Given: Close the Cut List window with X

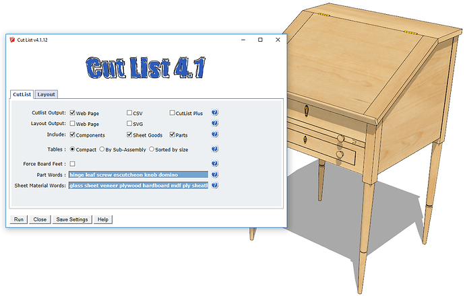Looking at the screenshot, I should pos(278,40).
